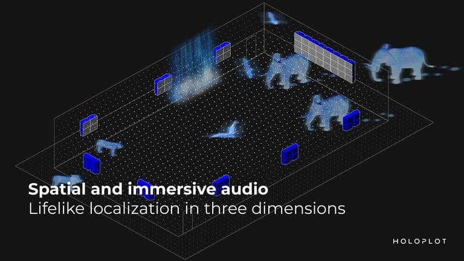Click the blue speaker left of the waterfall
The width and height of the screenshot is (464, 261).
tap(164, 85)
